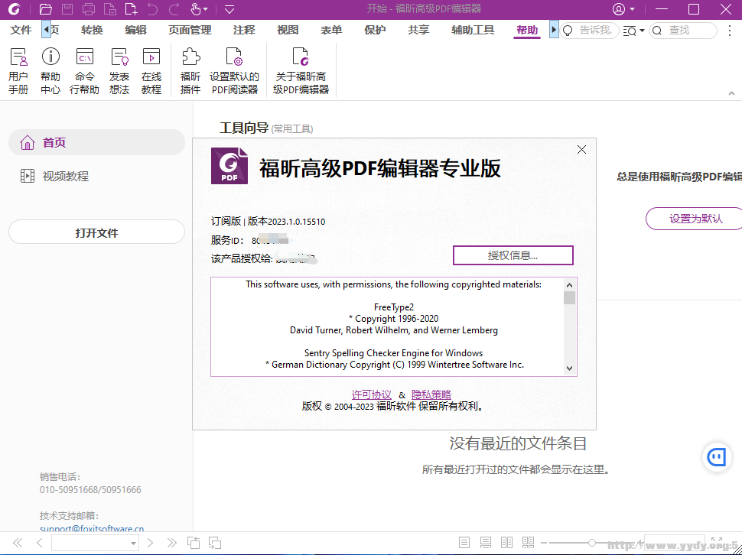Click the 打开文件 button
The height and width of the screenshot is (555, 742).
tap(96, 232)
